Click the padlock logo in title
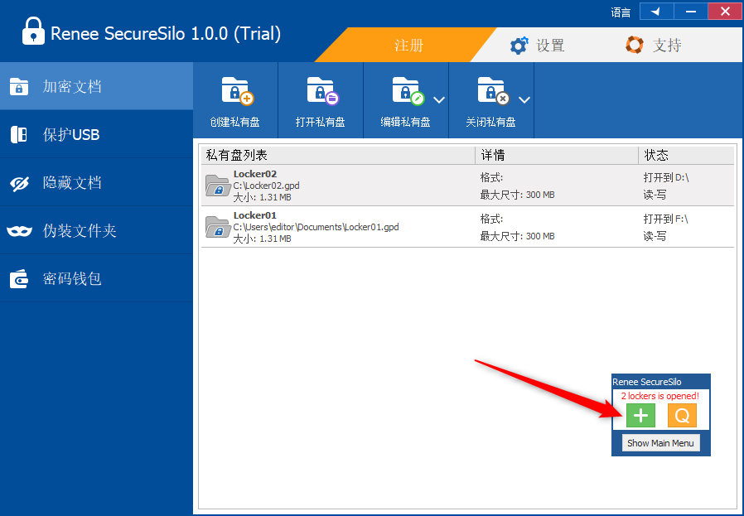The height and width of the screenshot is (516, 744). (34, 31)
